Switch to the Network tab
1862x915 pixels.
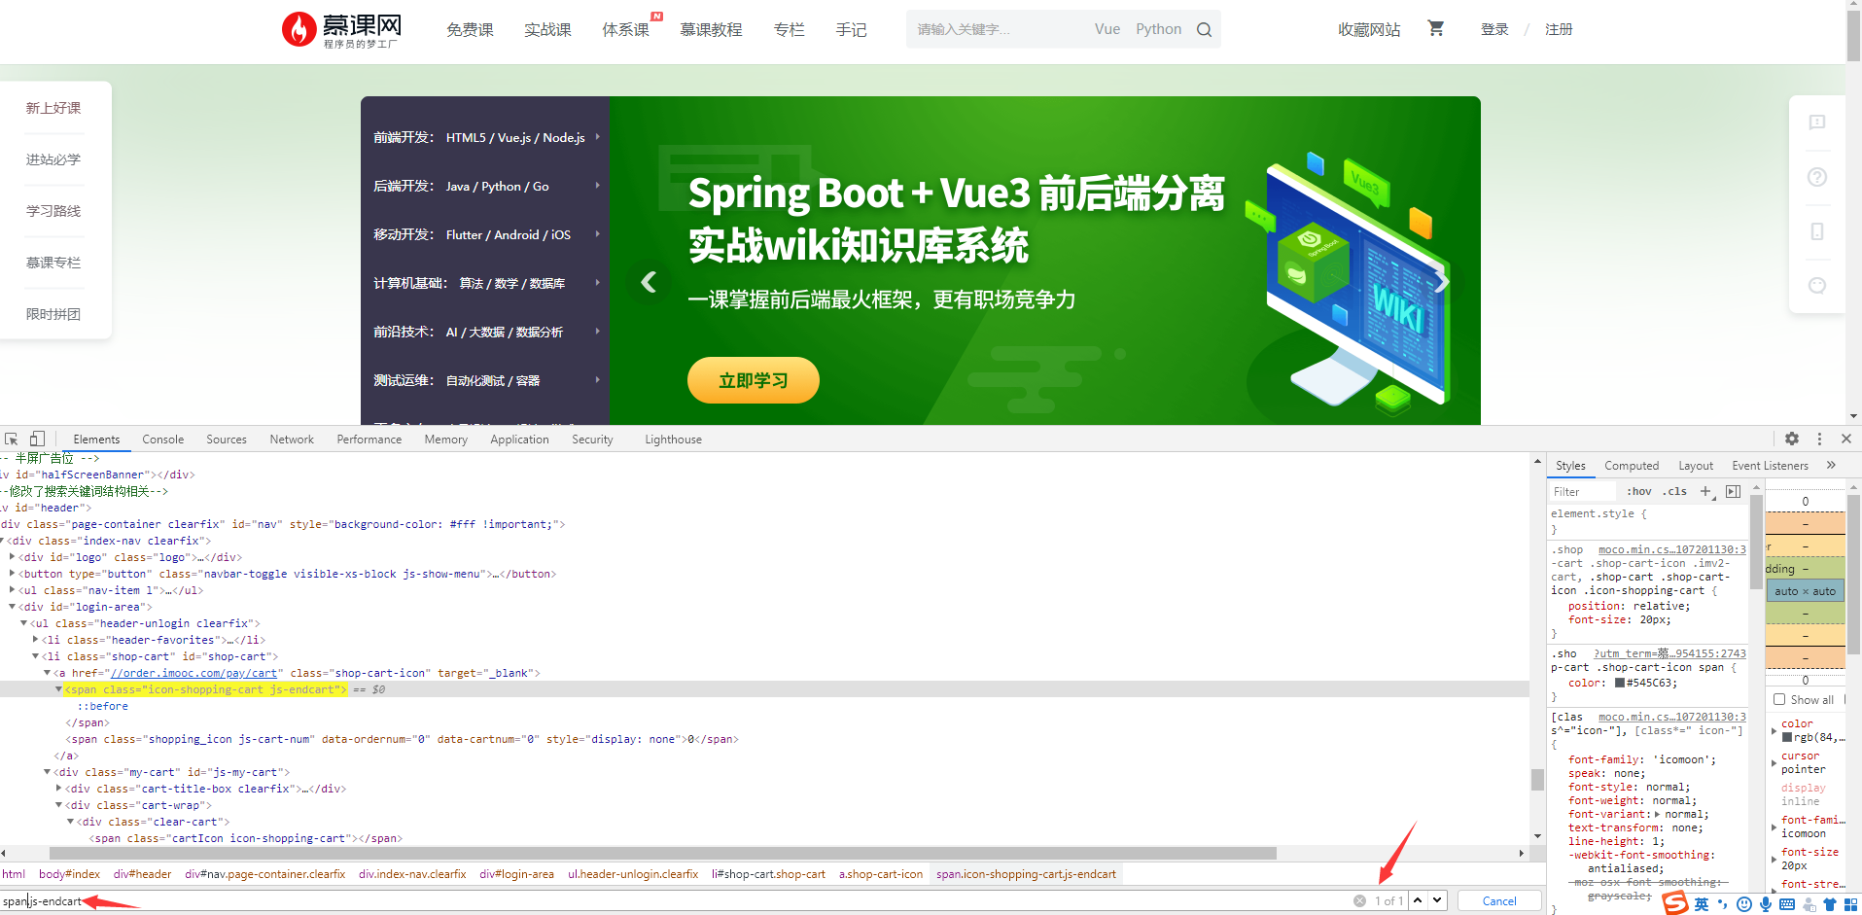tap(292, 440)
